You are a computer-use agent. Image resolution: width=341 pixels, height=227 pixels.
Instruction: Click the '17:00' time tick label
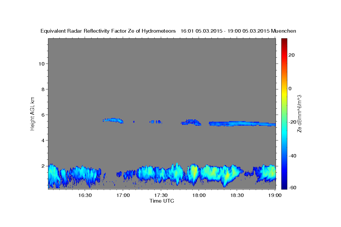(x=123, y=195)
